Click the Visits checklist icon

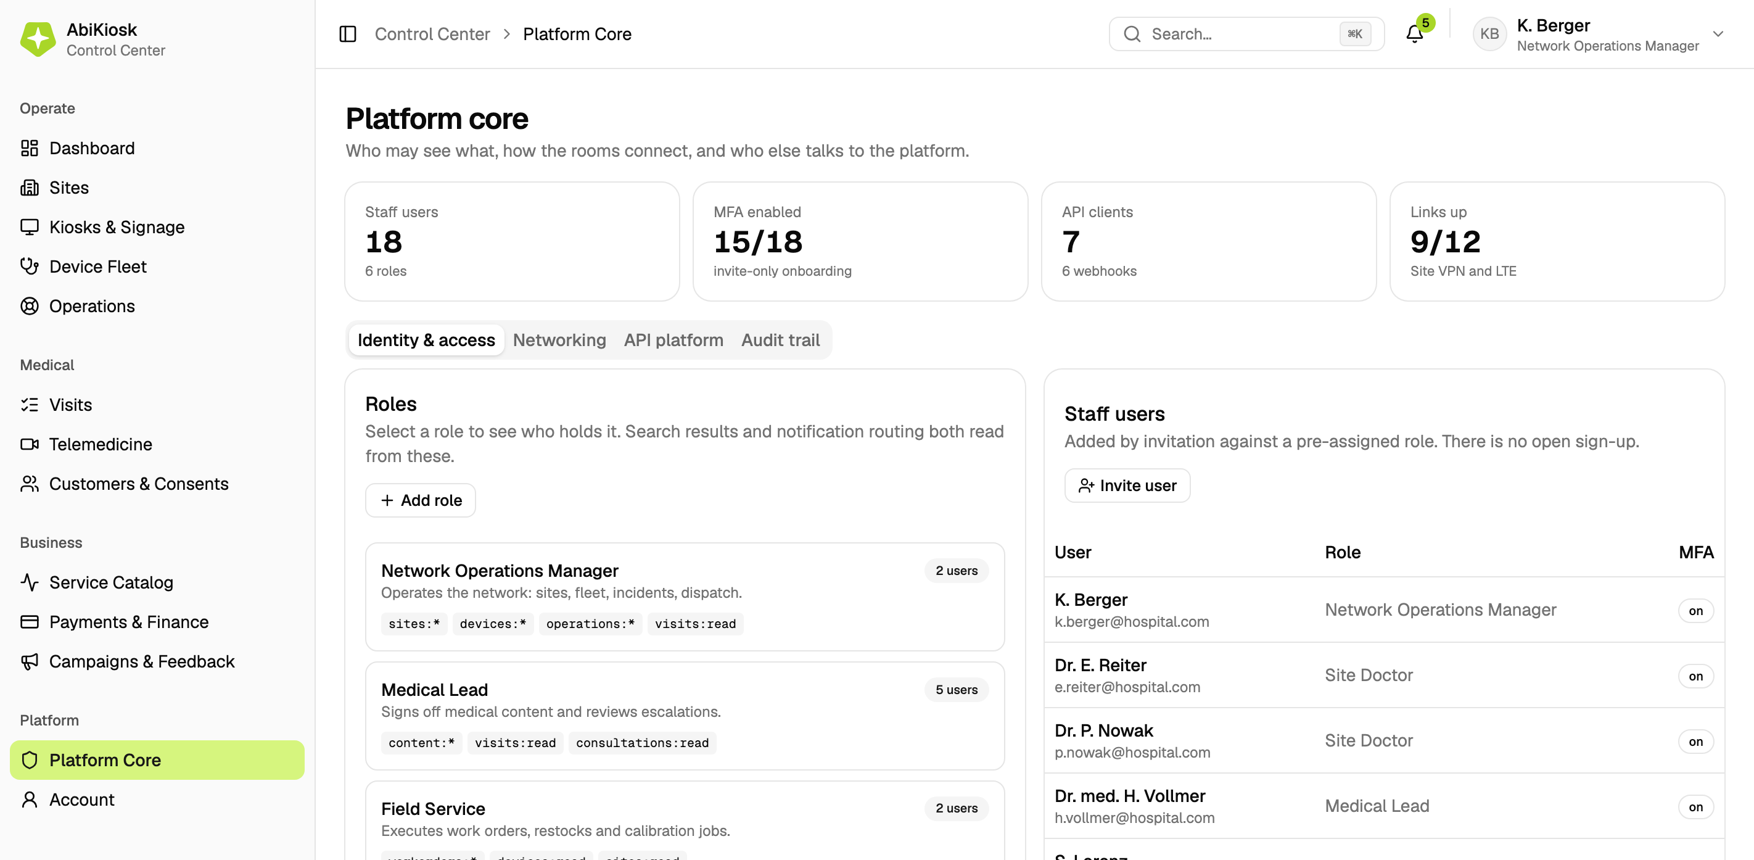pos(29,405)
